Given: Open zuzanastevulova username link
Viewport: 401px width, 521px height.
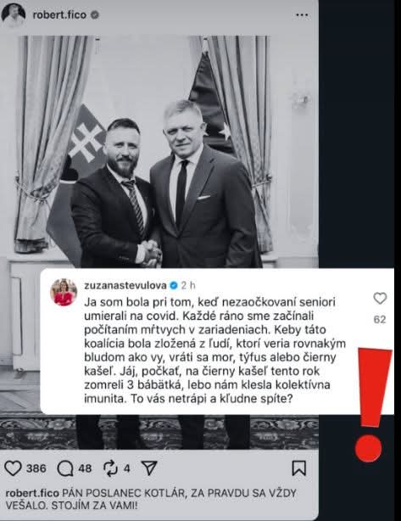Looking at the screenshot, I should [x=125, y=285].
